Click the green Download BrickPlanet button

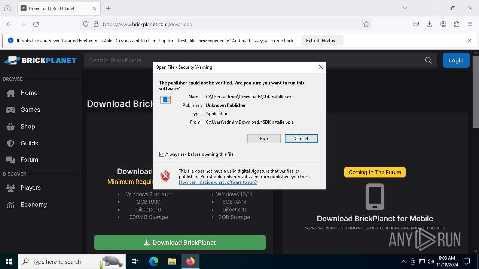(x=180, y=242)
